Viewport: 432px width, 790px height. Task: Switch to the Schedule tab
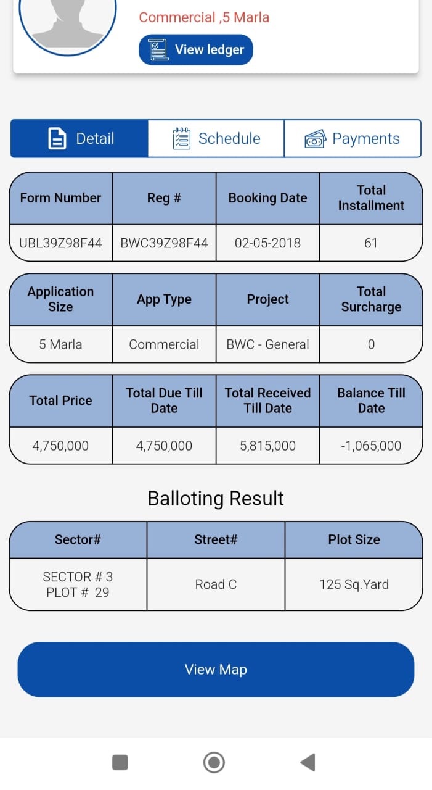tap(216, 138)
